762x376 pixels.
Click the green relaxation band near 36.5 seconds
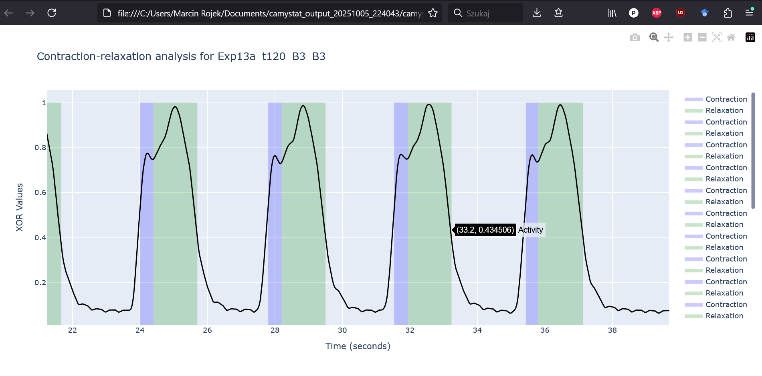click(560, 213)
